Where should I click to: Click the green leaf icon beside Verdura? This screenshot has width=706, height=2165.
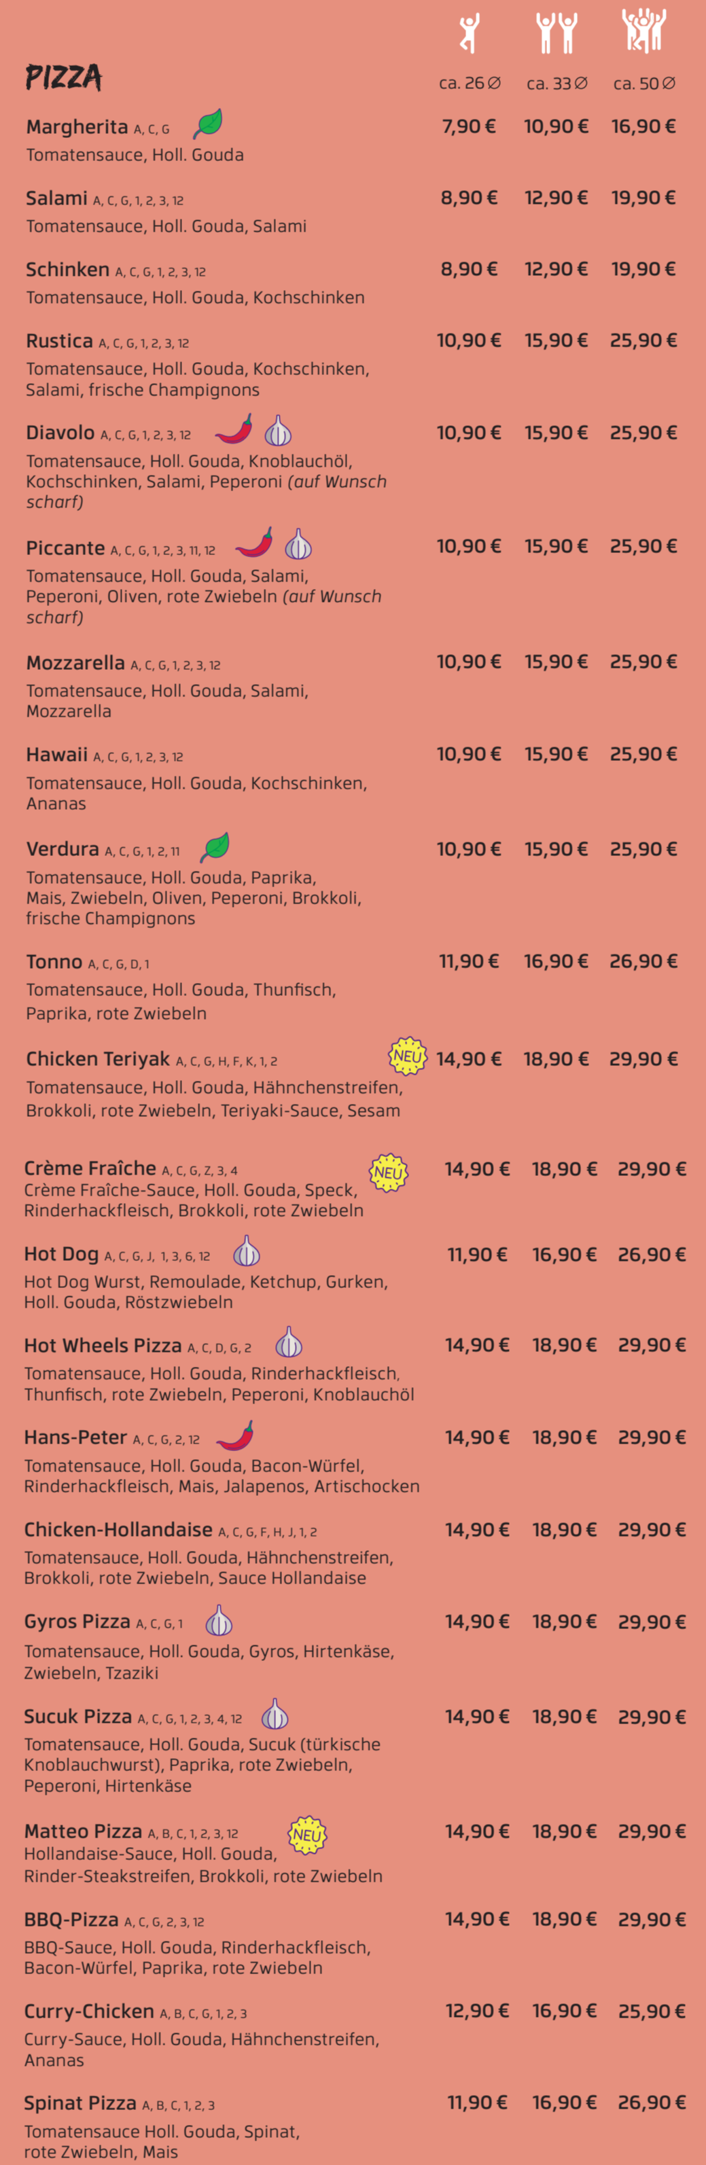click(x=215, y=846)
